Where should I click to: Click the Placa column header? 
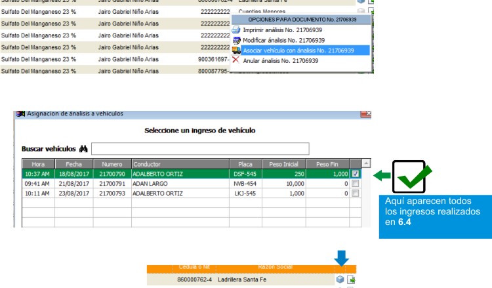(x=245, y=164)
